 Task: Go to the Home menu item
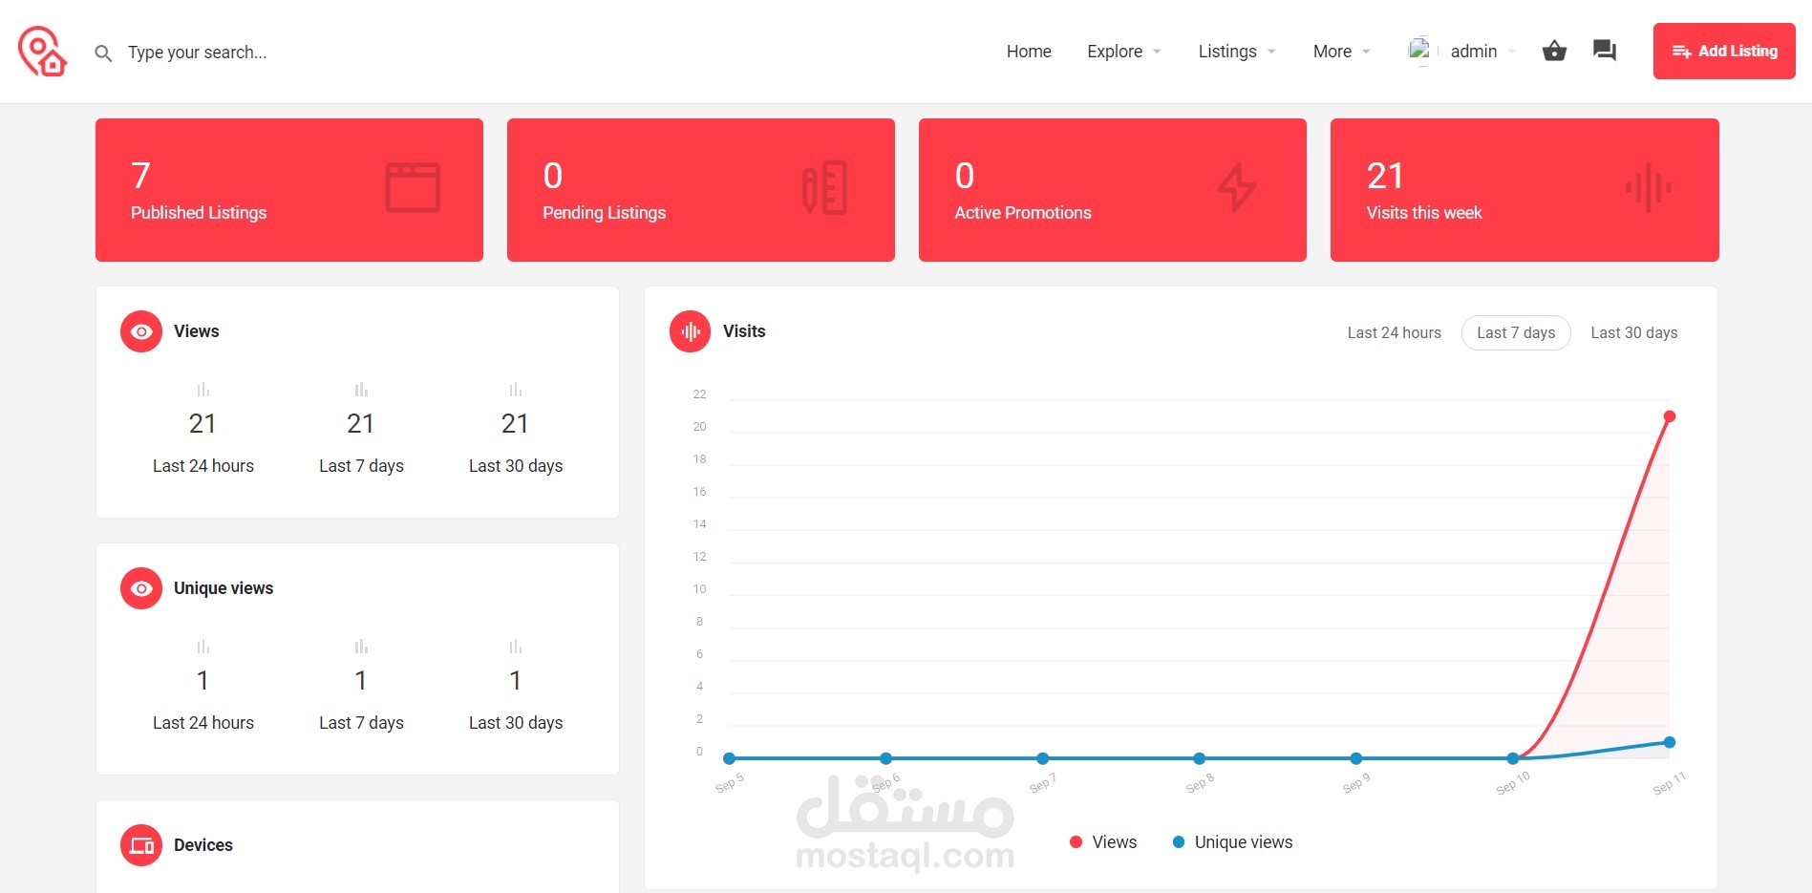tap(1029, 52)
